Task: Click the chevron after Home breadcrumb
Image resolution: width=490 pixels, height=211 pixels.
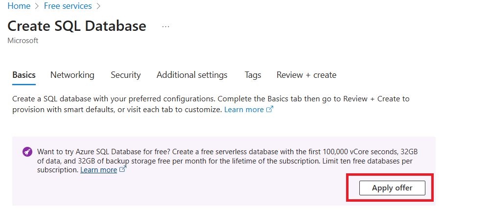Action: (37, 6)
